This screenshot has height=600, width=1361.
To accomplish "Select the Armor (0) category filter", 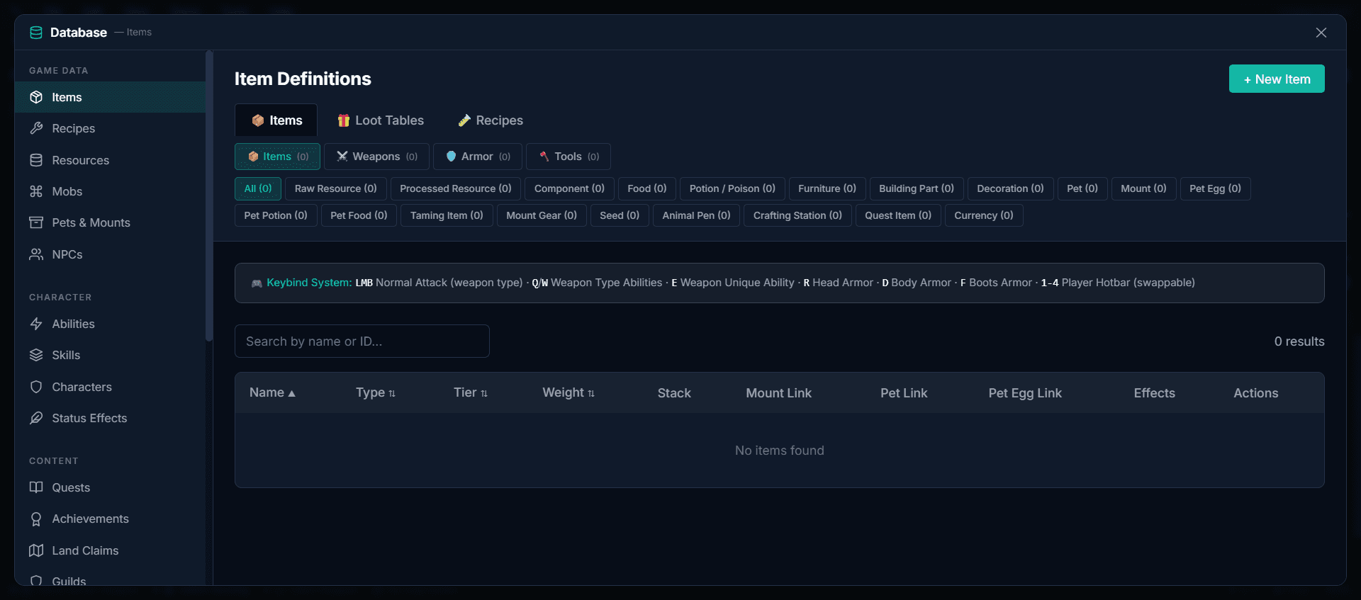I will (x=478, y=157).
